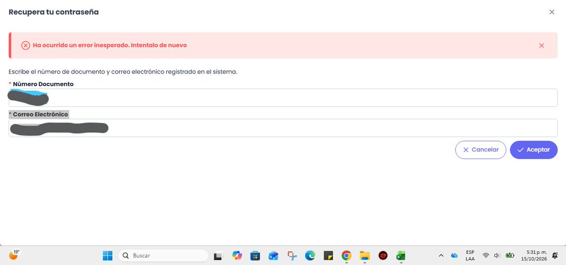The height and width of the screenshot is (265, 566).
Task: Click the Cancelar button
Action: pos(481,150)
